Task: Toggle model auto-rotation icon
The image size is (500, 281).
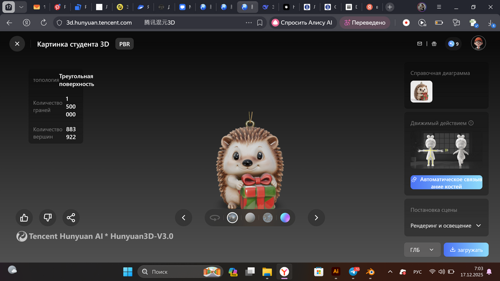Action: tap(214, 218)
